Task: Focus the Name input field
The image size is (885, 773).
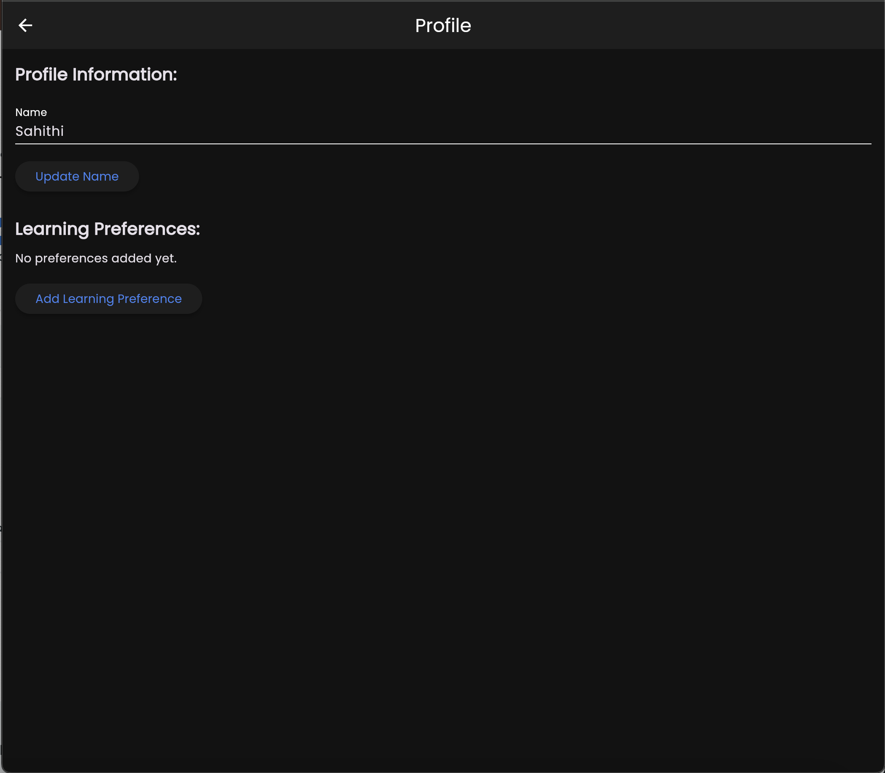Action: [x=443, y=131]
